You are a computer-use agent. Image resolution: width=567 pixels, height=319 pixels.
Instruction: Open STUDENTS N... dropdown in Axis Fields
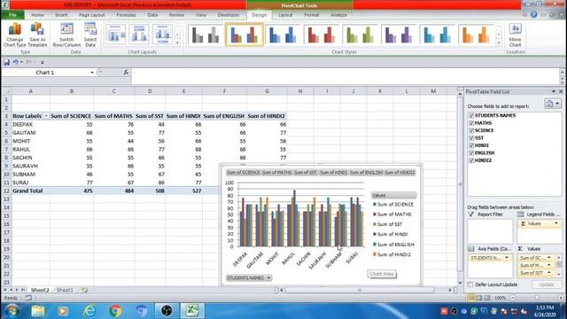(x=507, y=258)
